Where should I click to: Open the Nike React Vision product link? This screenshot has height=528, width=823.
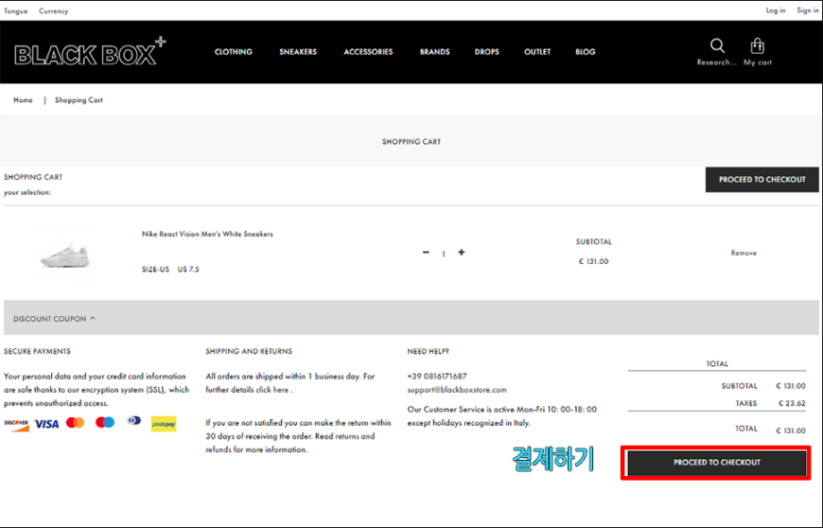(x=207, y=234)
